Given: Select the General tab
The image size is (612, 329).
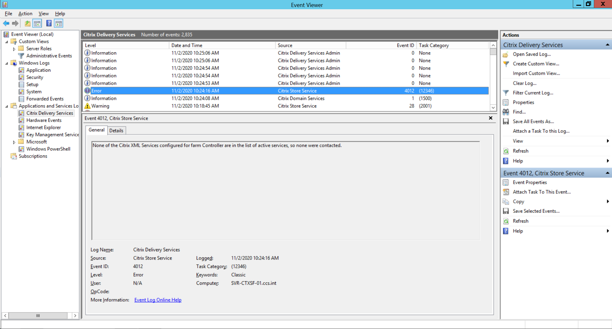Looking at the screenshot, I should 97,130.
